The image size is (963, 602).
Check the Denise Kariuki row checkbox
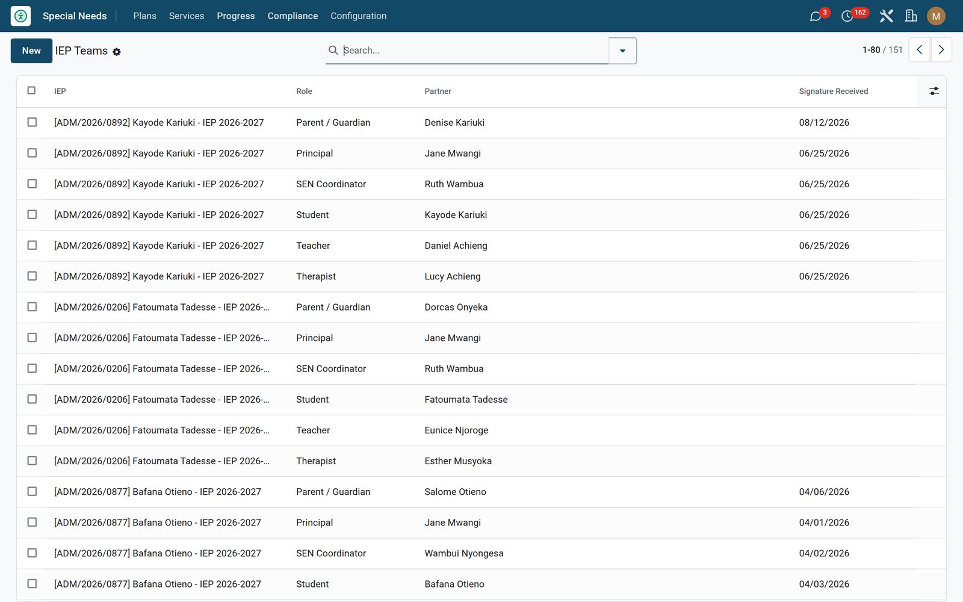point(32,122)
